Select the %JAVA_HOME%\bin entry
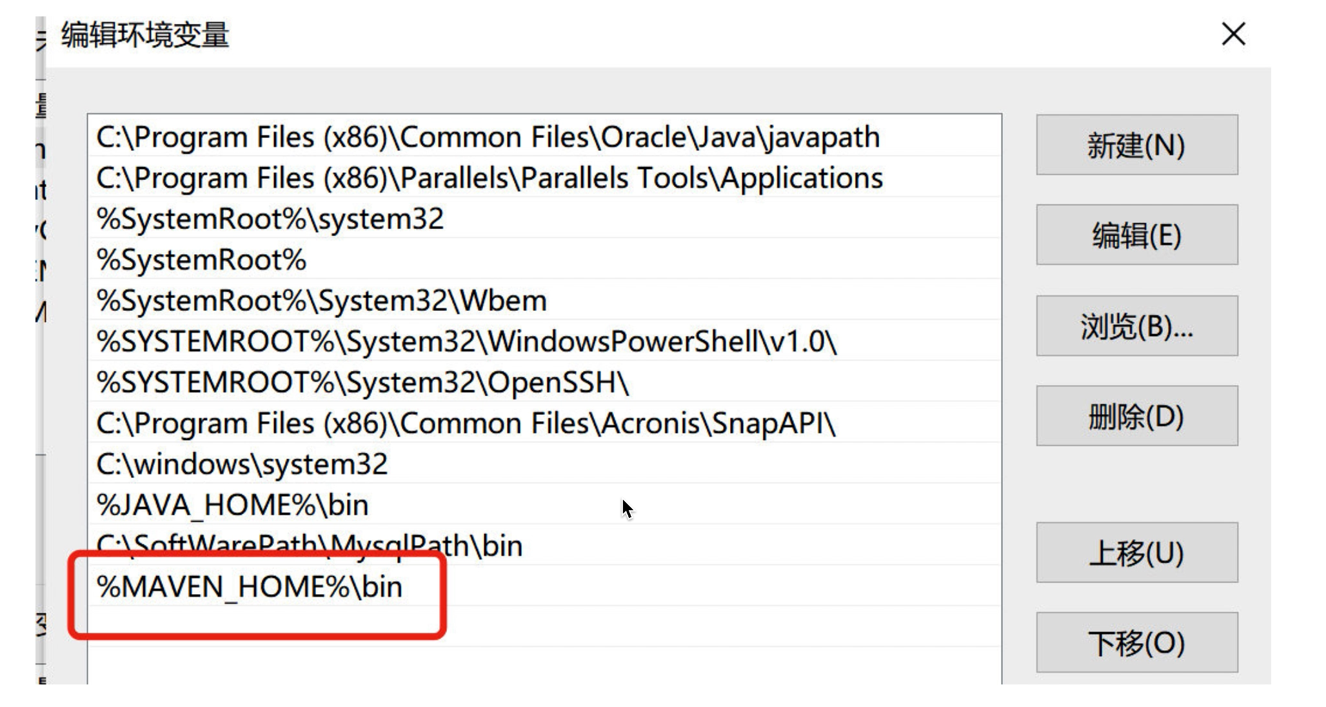Screen dimensions: 1326x707 pyautogui.click(x=232, y=505)
